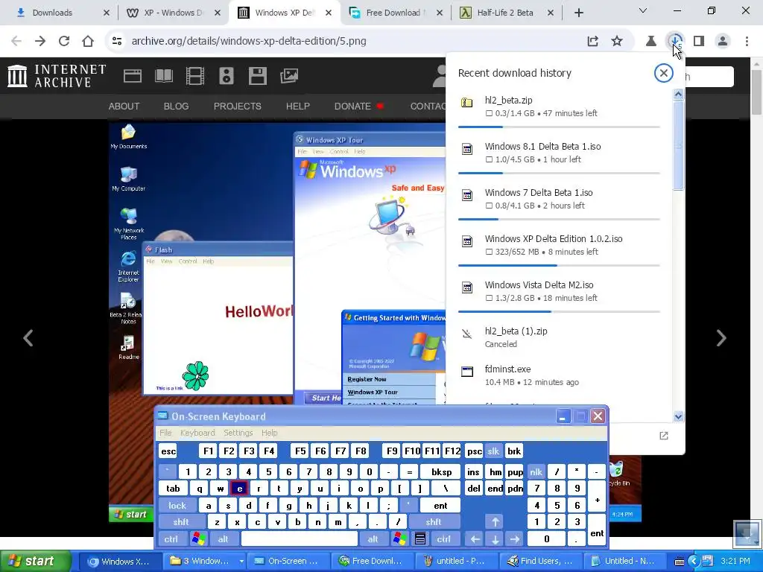Click Windows XP Delta Edition download progress bar
This screenshot has width=763, height=572.
tap(559, 266)
